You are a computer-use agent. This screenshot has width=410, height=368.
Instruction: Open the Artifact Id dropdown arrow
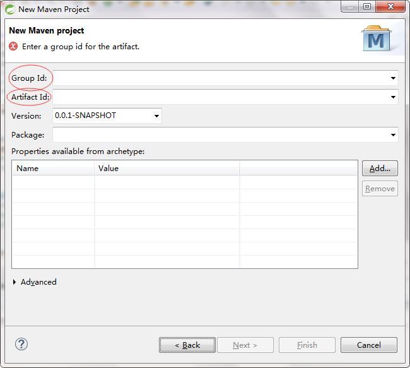(393, 97)
